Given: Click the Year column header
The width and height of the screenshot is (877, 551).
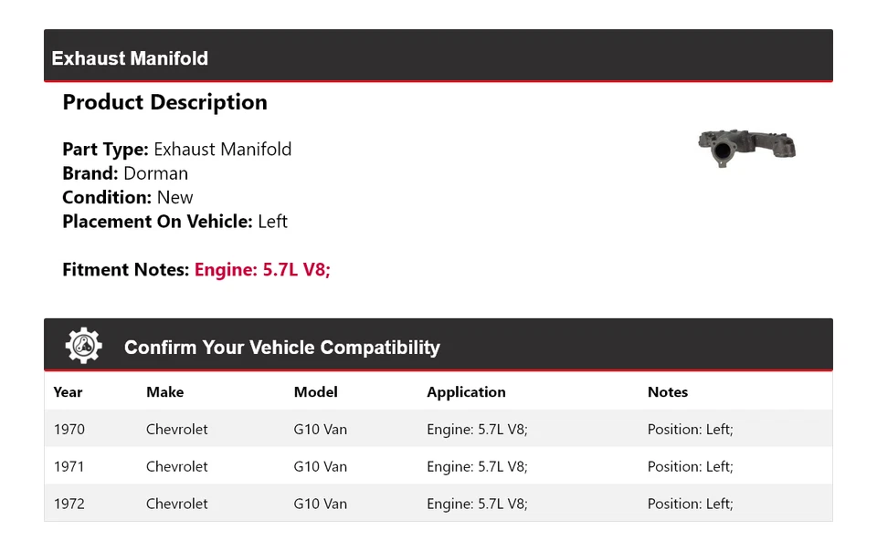Looking at the screenshot, I should [x=68, y=392].
